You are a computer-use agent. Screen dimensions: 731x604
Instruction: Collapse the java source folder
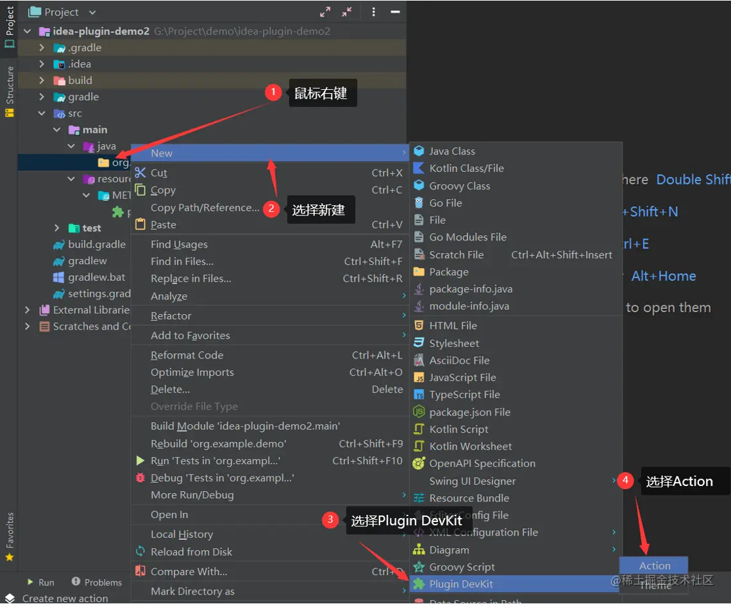click(x=71, y=146)
